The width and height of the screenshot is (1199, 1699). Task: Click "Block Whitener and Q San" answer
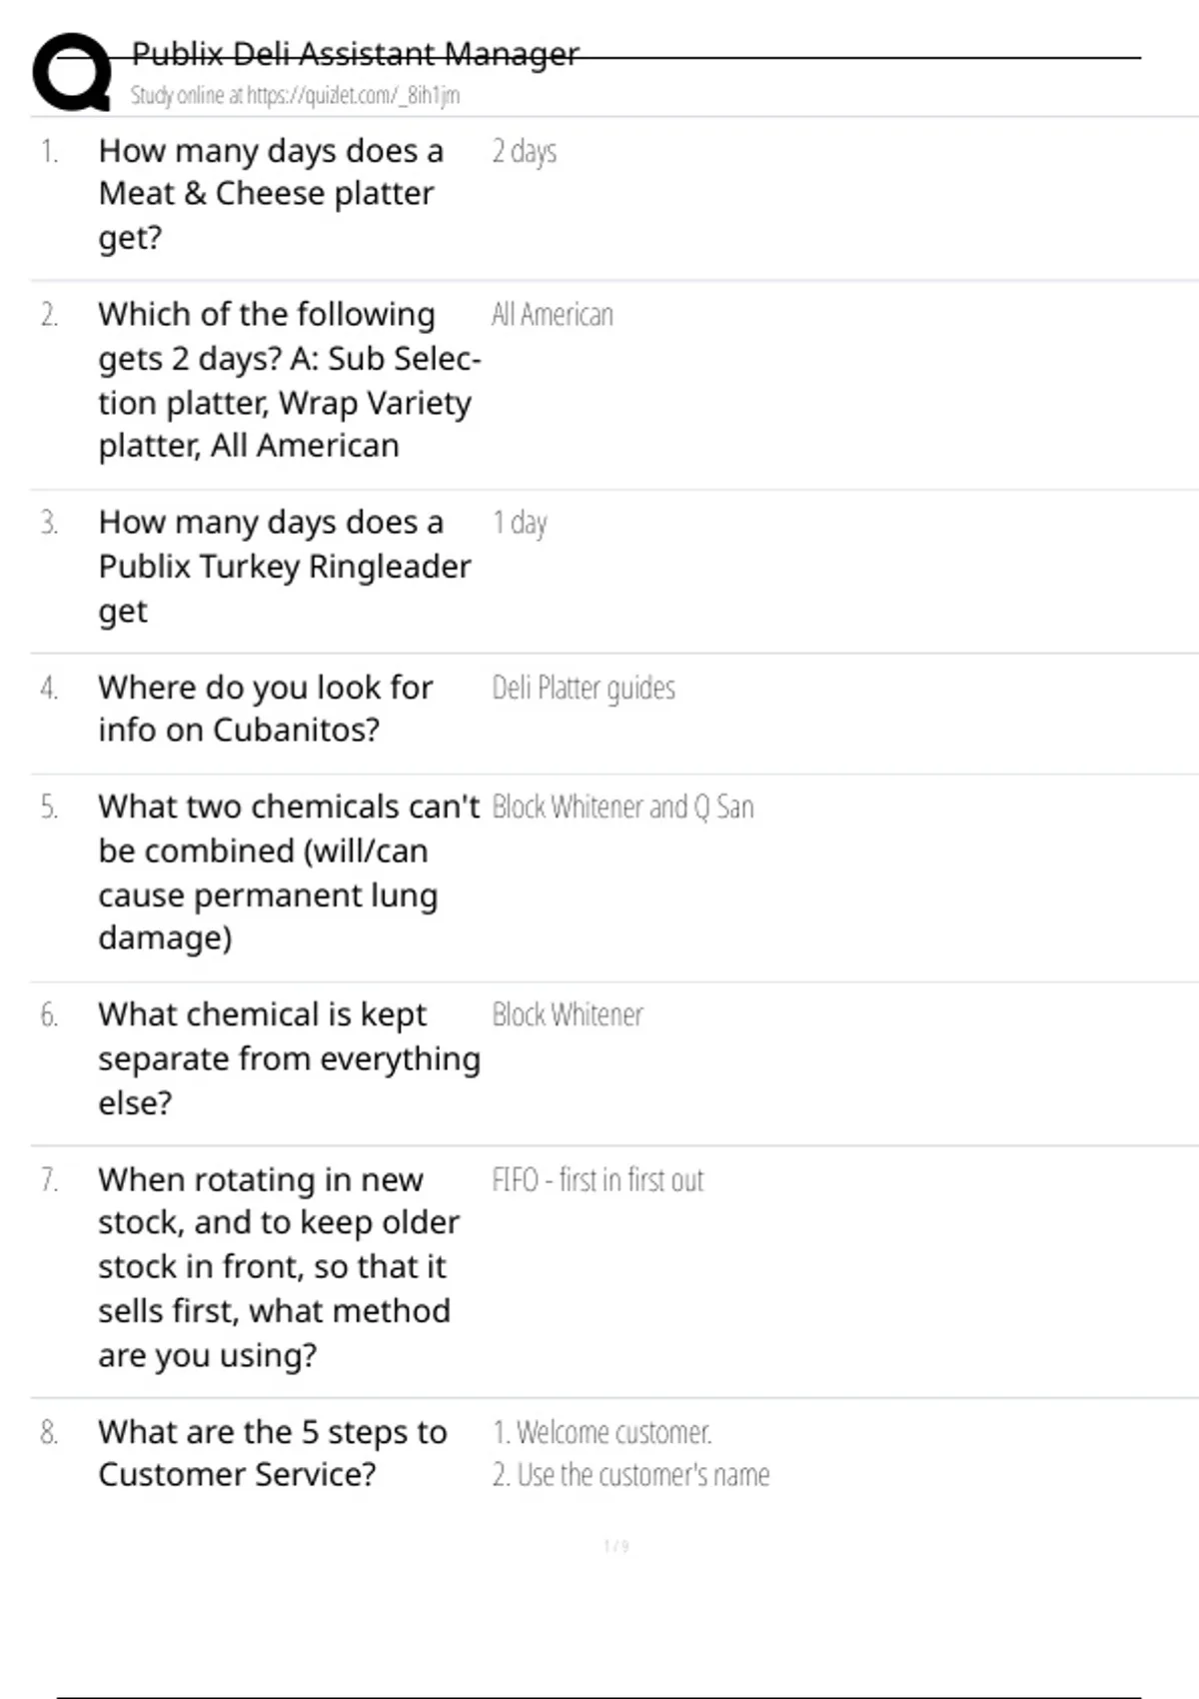622,807
